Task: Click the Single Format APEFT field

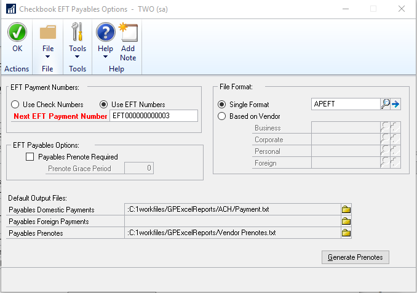Action: 346,104
